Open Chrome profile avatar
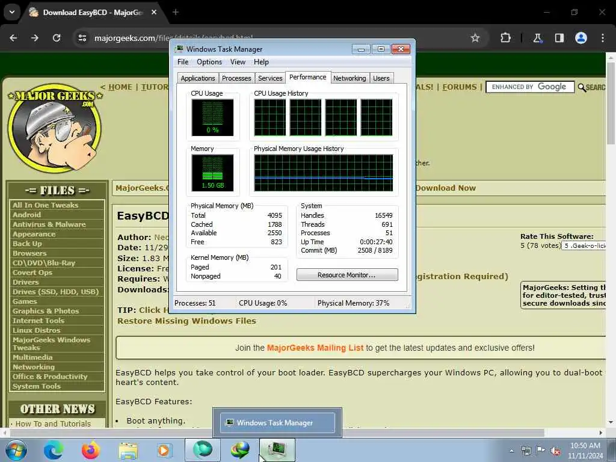Screen dimensions: 616x462 coord(581,38)
